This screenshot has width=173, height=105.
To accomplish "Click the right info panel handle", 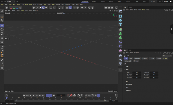I will [171, 29].
